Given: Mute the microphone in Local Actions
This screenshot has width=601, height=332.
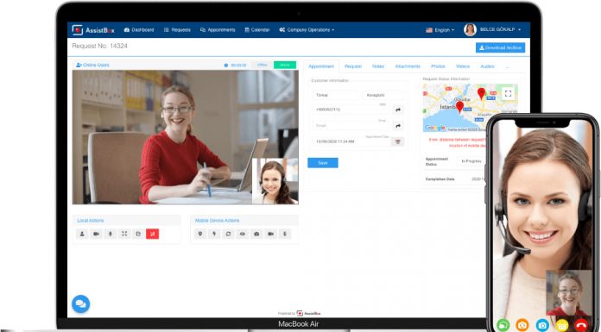Looking at the screenshot, I should click(111, 234).
